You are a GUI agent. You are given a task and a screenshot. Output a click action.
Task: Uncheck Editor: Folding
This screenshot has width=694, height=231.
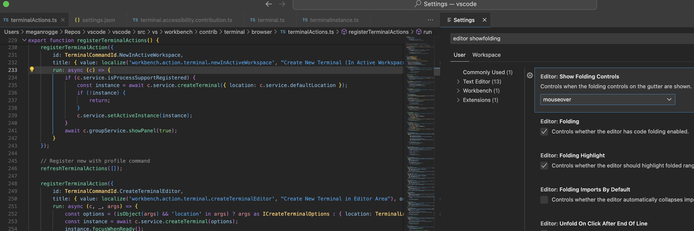pos(544,131)
